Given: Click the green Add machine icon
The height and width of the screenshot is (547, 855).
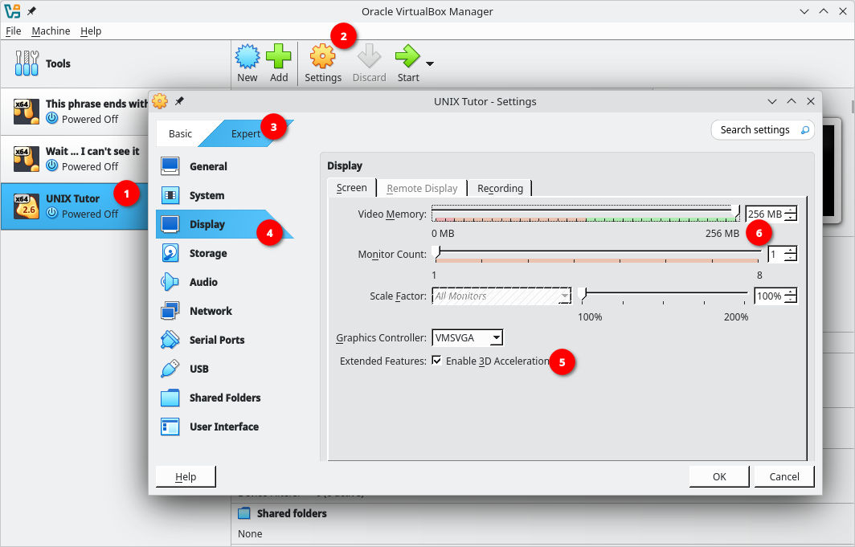Looking at the screenshot, I should (x=279, y=57).
